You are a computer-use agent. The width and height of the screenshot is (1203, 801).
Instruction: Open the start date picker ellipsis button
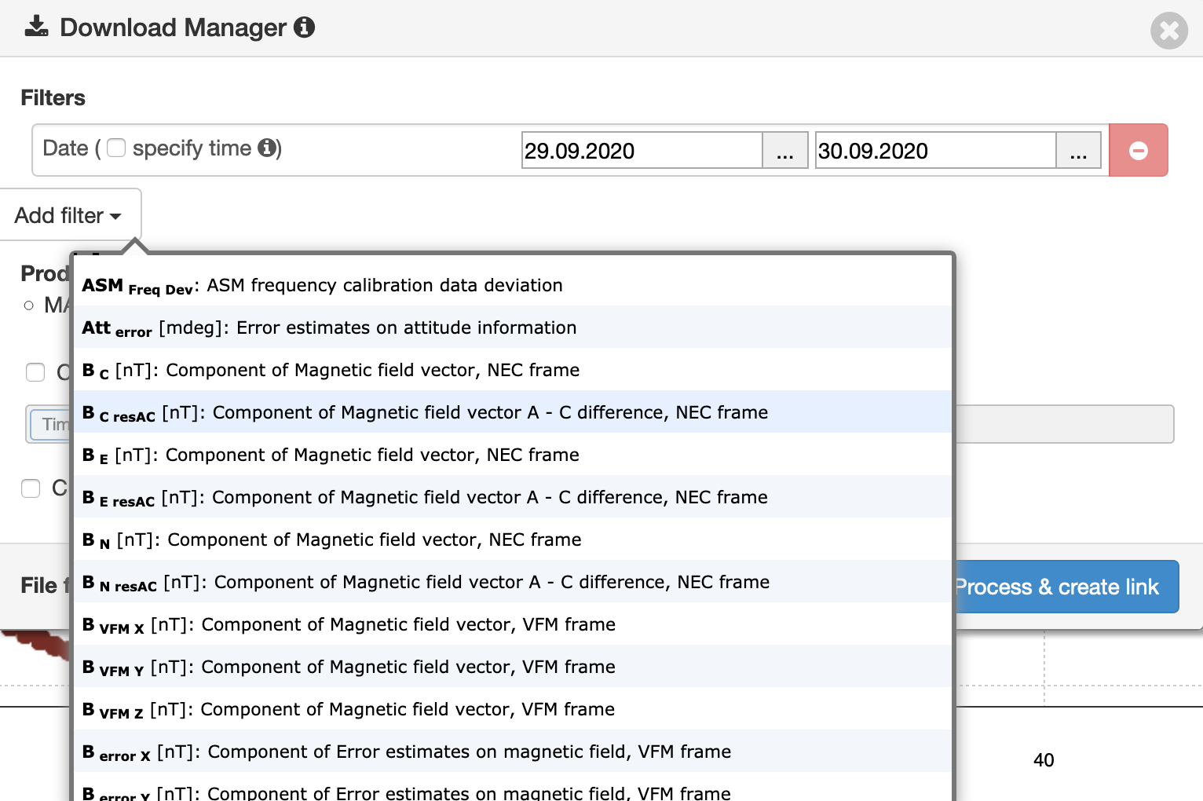[785, 150]
